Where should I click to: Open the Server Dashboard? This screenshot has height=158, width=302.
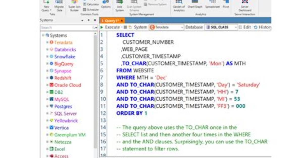pos(245,6)
